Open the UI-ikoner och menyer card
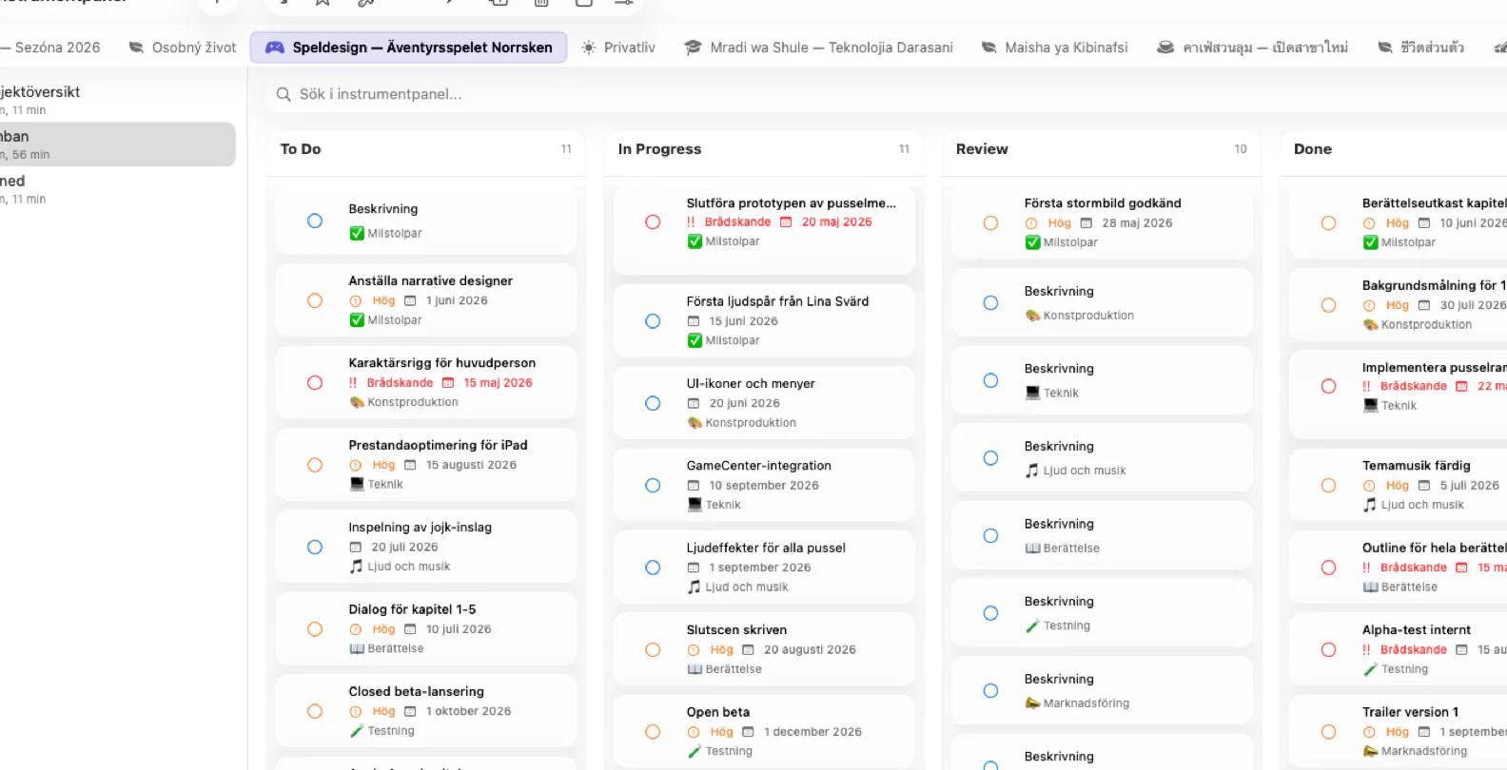The height and width of the screenshot is (770, 1507). tap(764, 403)
